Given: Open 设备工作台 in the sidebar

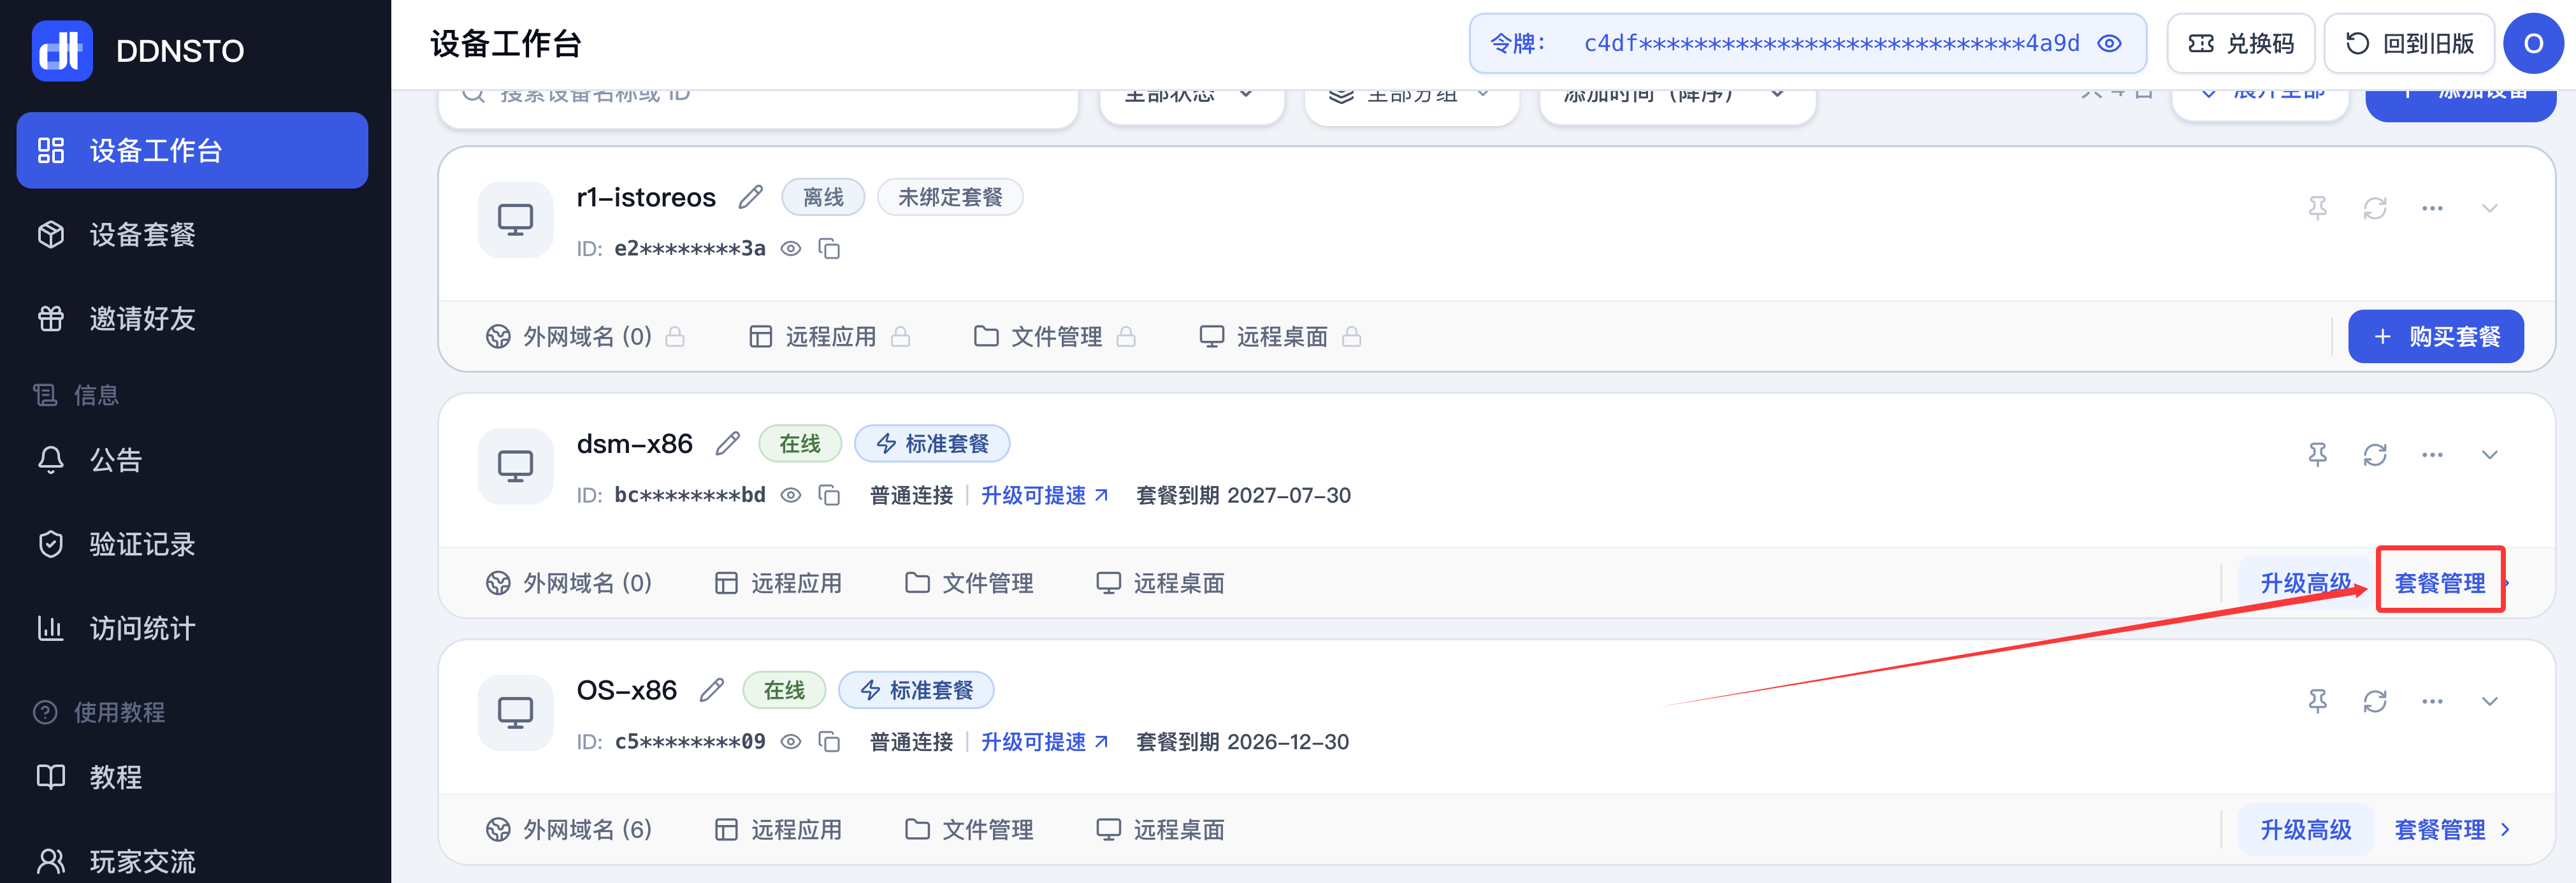Looking at the screenshot, I should point(192,150).
